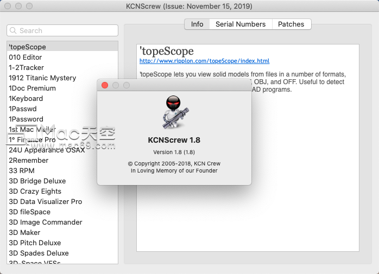Select 2Remember in the list
The width and height of the screenshot is (379, 274).
coord(62,161)
